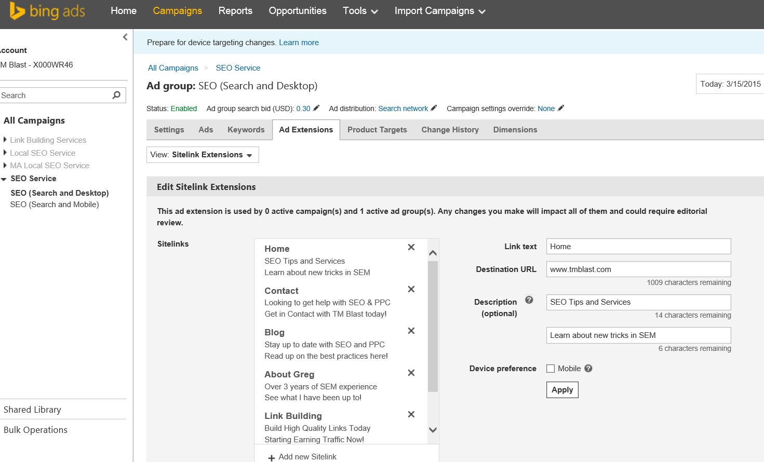Click Add new Sitelink
Image resolution: width=764 pixels, height=462 pixels.
click(x=307, y=457)
